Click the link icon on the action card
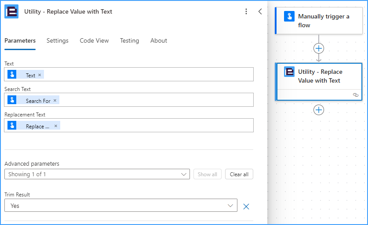The width and height of the screenshot is (368, 225). 356,95
